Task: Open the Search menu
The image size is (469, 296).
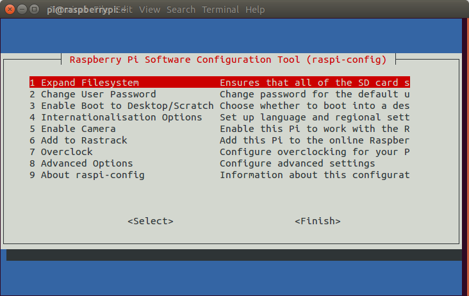Action: (x=181, y=10)
